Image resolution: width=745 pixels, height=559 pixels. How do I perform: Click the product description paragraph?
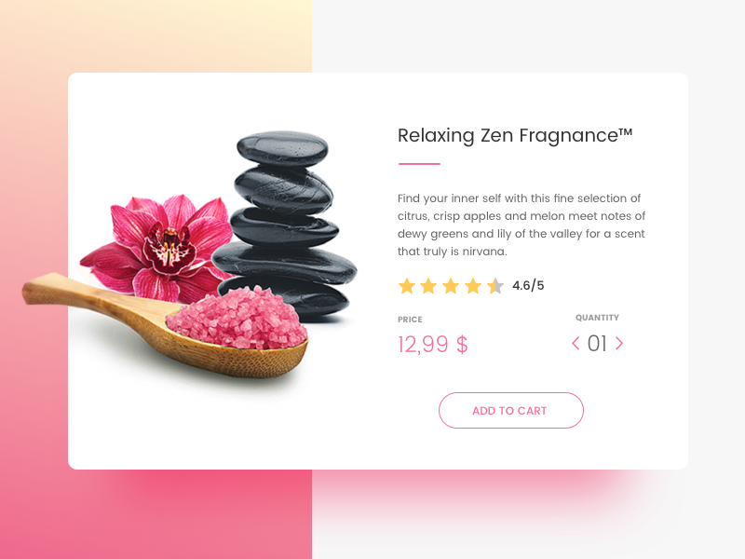[521, 225]
